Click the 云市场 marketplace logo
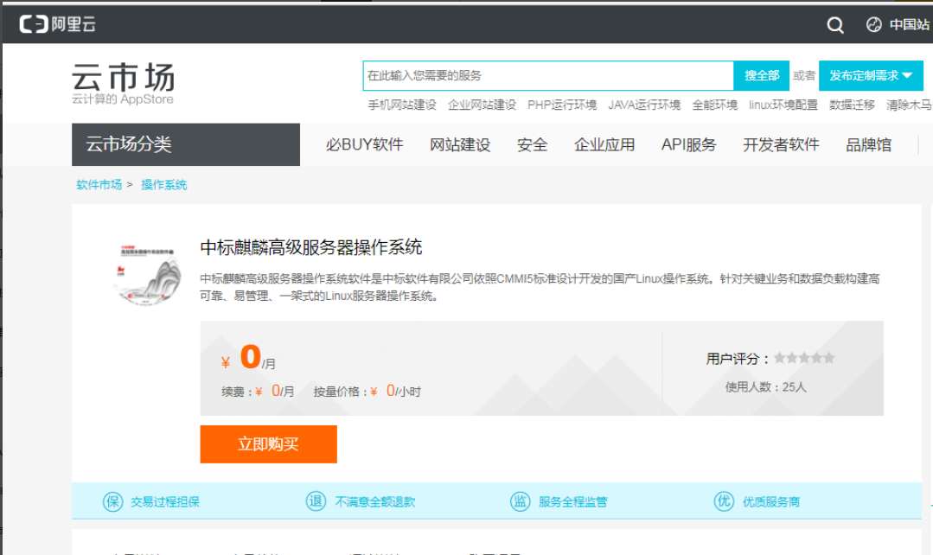933x555 pixels. pyautogui.click(x=123, y=84)
